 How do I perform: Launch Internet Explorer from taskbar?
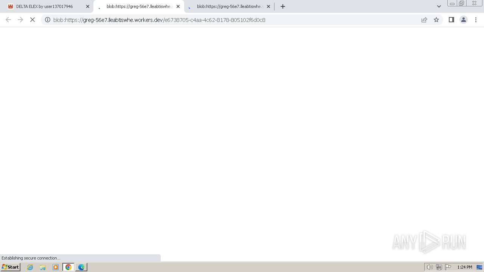click(x=30, y=267)
